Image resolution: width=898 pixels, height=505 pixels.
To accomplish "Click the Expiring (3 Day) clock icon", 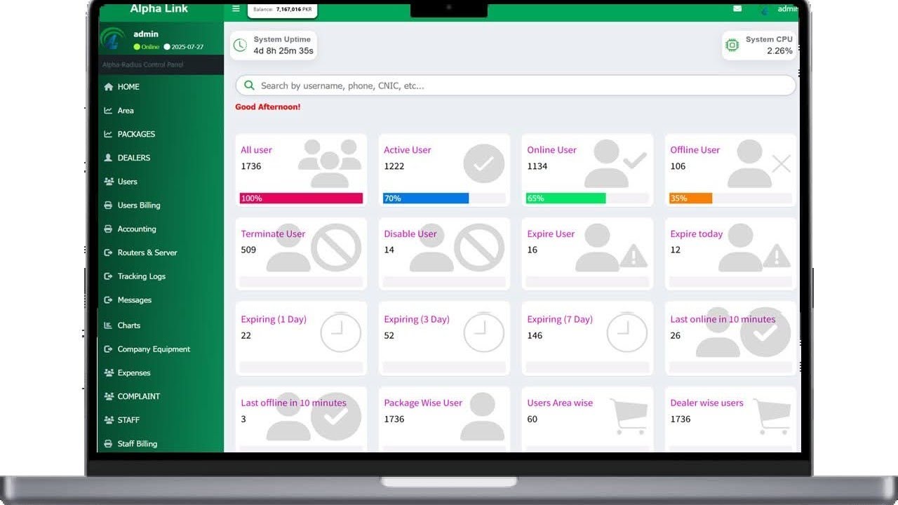I will point(484,331).
